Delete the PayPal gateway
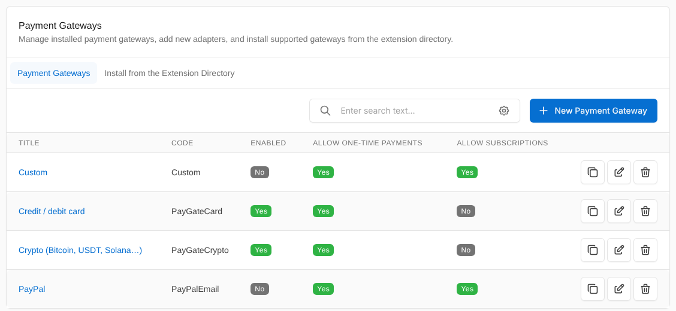The width and height of the screenshot is (676, 311). (645, 289)
